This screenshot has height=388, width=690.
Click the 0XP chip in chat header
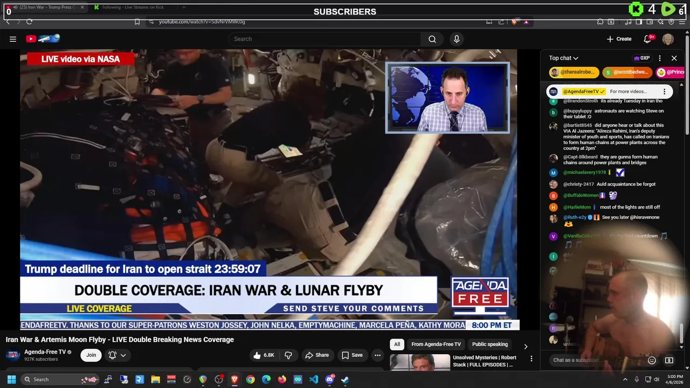[x=641, y=58]
